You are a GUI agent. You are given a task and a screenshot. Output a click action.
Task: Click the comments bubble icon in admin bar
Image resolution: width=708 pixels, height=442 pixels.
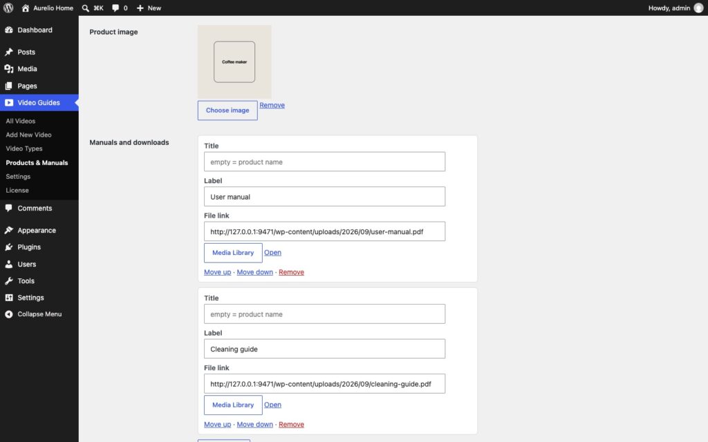coord(115,8)
